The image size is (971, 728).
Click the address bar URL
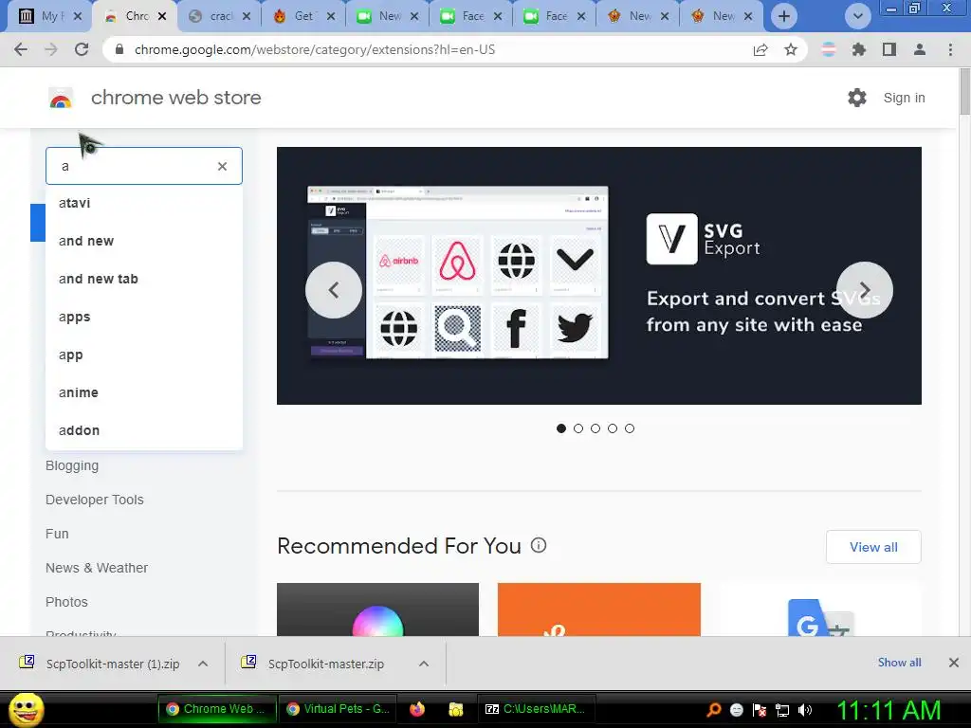coord(315,49)
